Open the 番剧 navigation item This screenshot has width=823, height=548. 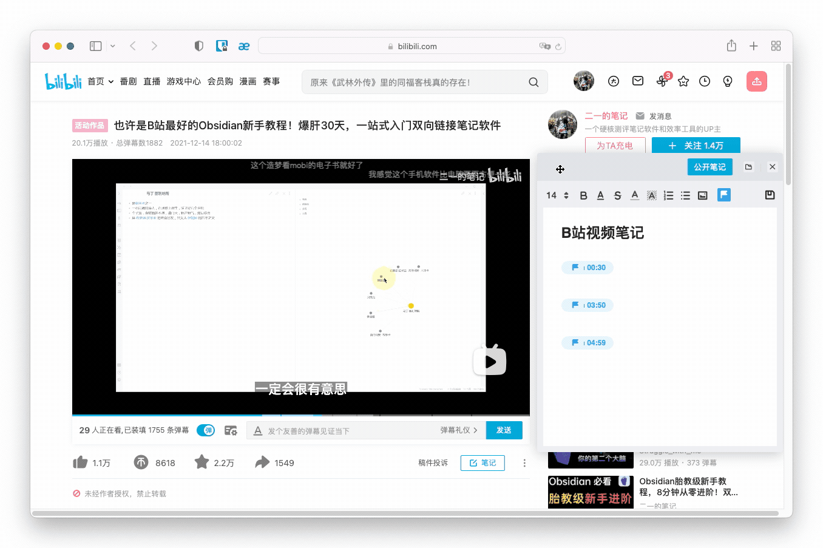[128, 81]
